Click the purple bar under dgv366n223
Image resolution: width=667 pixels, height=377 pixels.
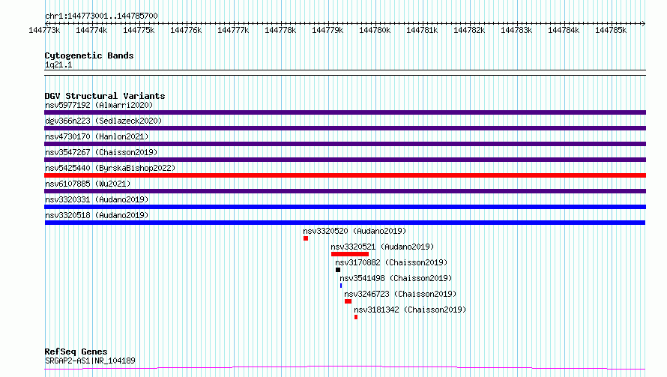345,128
